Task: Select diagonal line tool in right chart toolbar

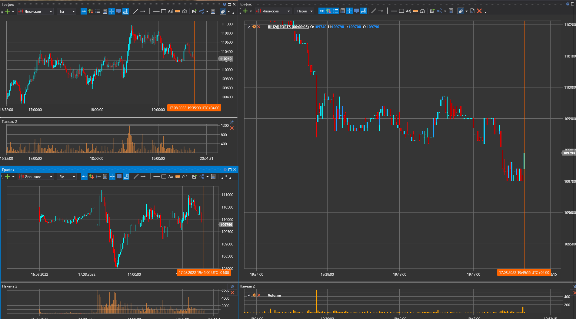Action: point(374,11)
